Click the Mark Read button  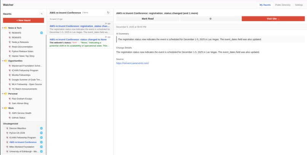[x=148, y=19]
